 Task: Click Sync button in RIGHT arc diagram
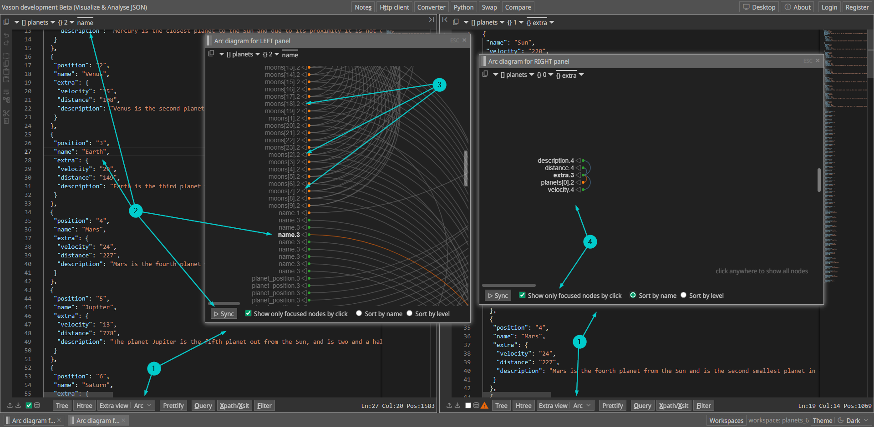[x=498, y=296]
